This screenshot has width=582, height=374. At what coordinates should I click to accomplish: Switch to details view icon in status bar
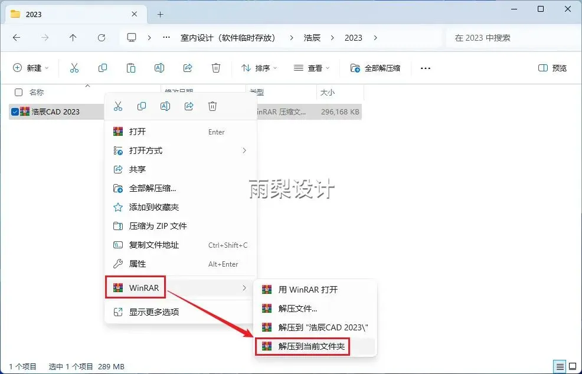560,366
